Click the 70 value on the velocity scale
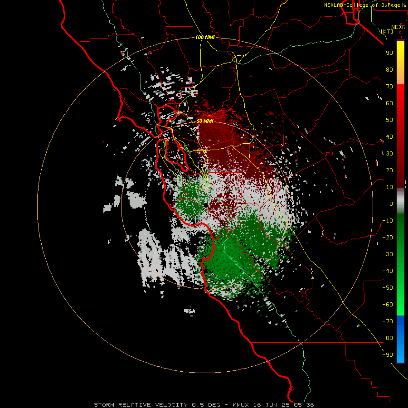This screenshot has height=408, width=408. [389, 87]
